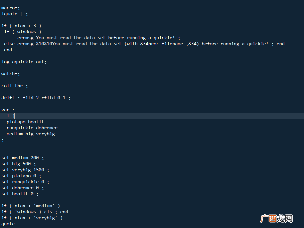Click the watermark logo in the bottom-right corner

276,219
